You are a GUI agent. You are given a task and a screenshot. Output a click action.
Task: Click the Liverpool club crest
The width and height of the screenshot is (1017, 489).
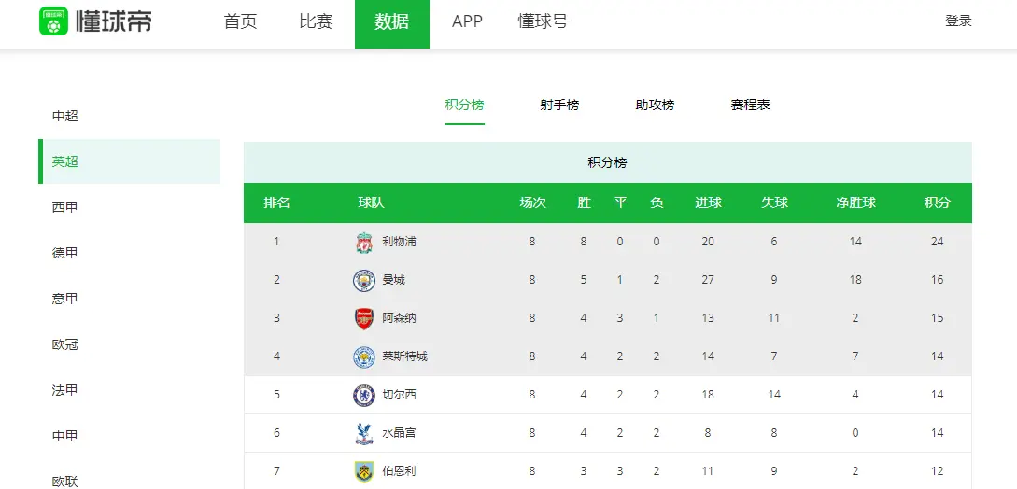coord(364,243)
